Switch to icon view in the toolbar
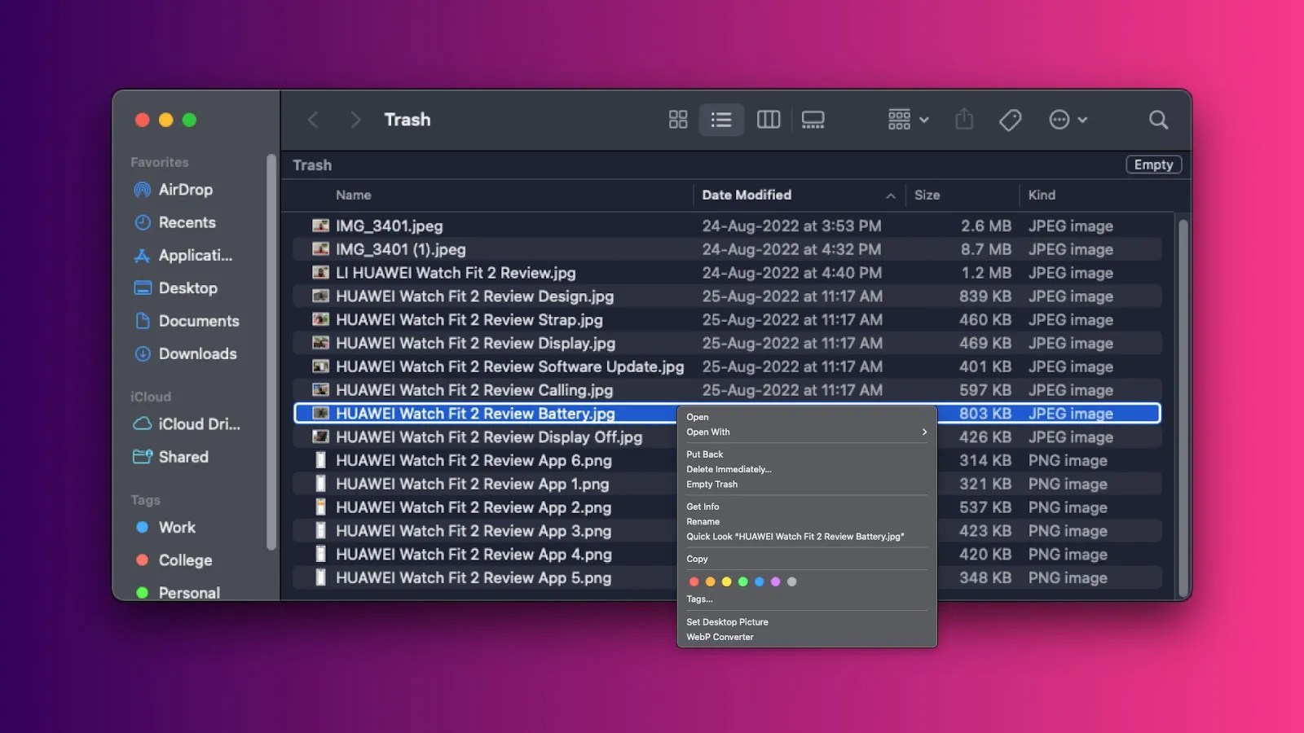 pos(677,120)
